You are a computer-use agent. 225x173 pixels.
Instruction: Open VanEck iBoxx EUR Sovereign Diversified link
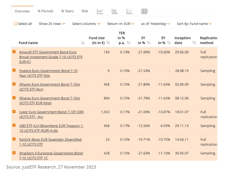51,142
